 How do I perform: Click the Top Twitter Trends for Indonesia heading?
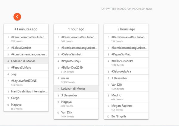pos(126,9)
